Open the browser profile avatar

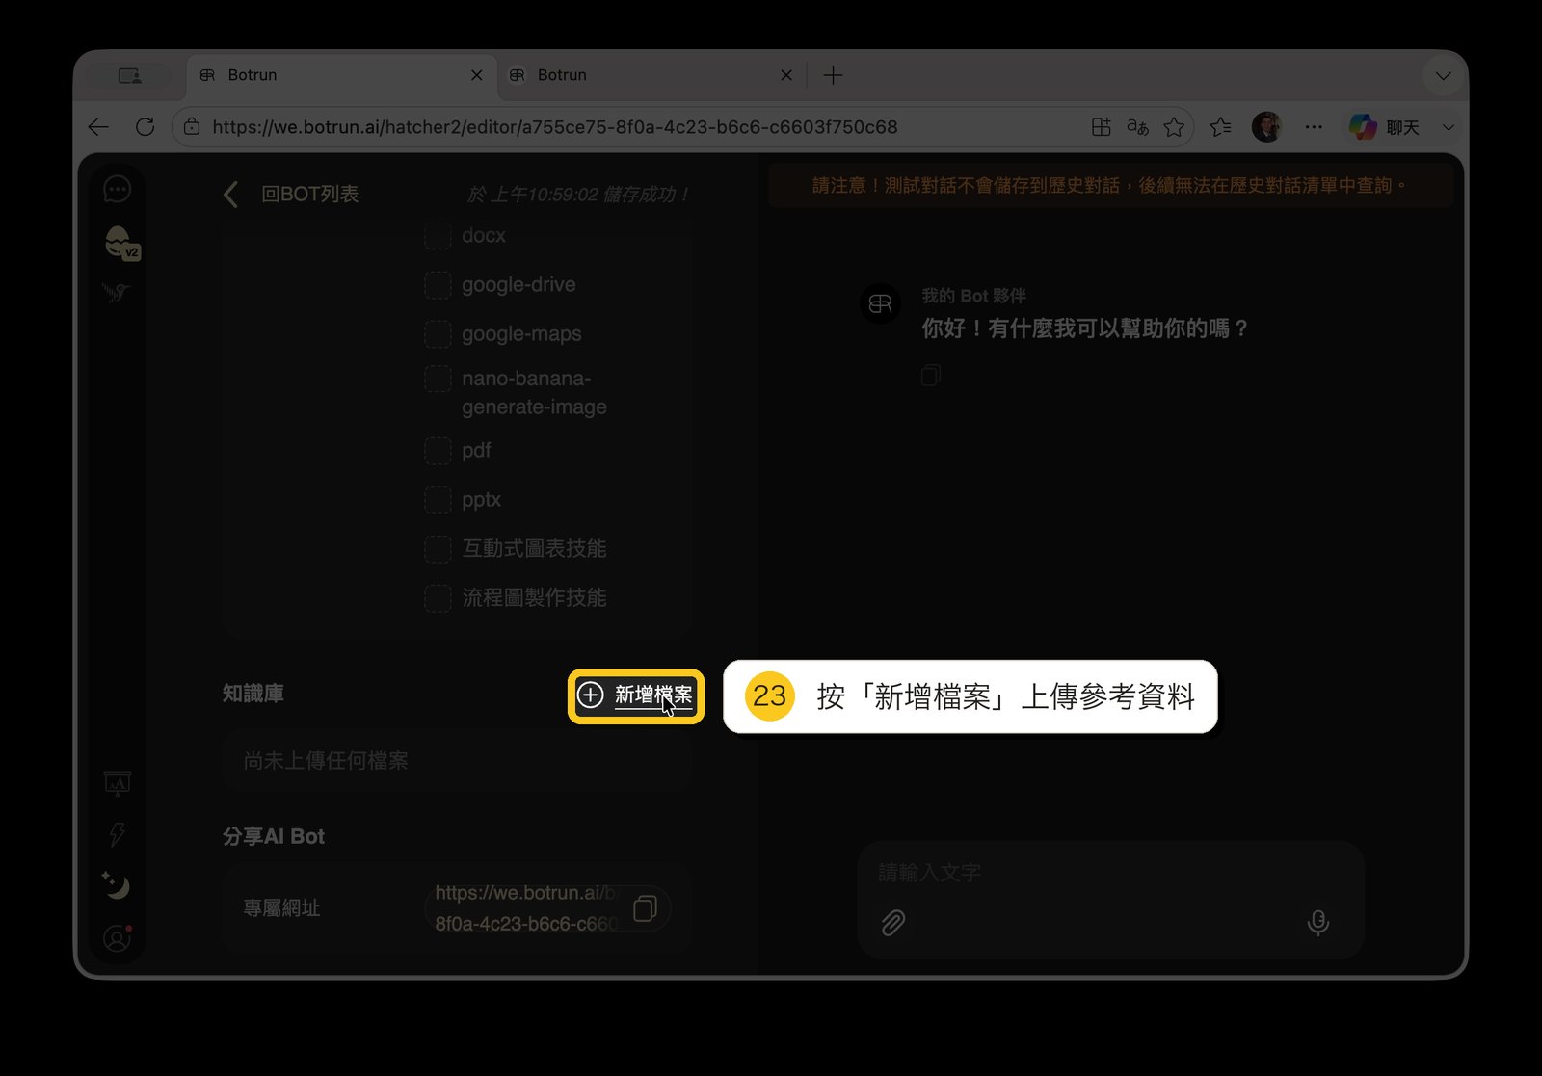[1266, 127]
